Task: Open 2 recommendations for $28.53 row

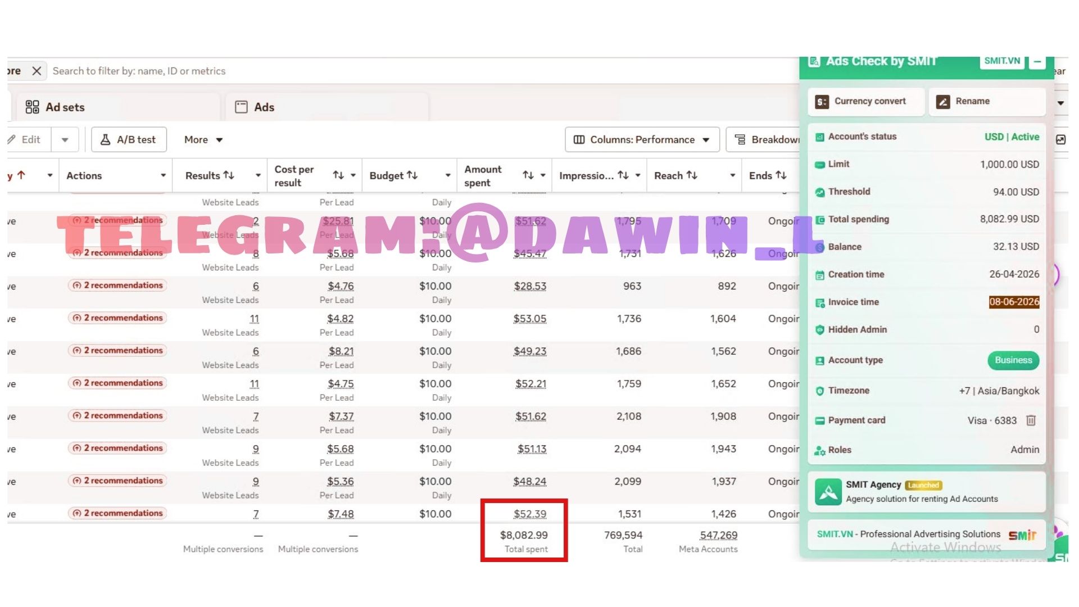Action: [117, 286]
